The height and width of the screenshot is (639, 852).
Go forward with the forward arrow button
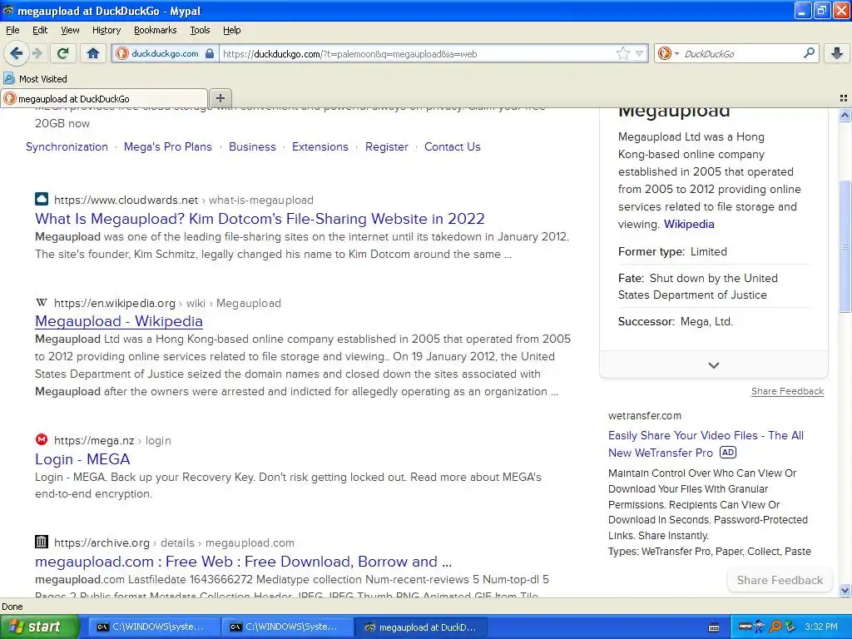37,53
